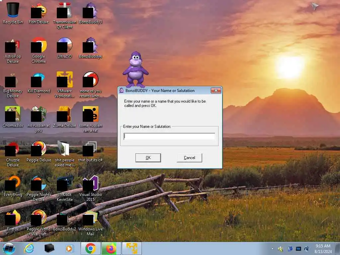Switch to Google Chrome in taskbar
This screenshot has height=255, width=340.
point(90,248)
